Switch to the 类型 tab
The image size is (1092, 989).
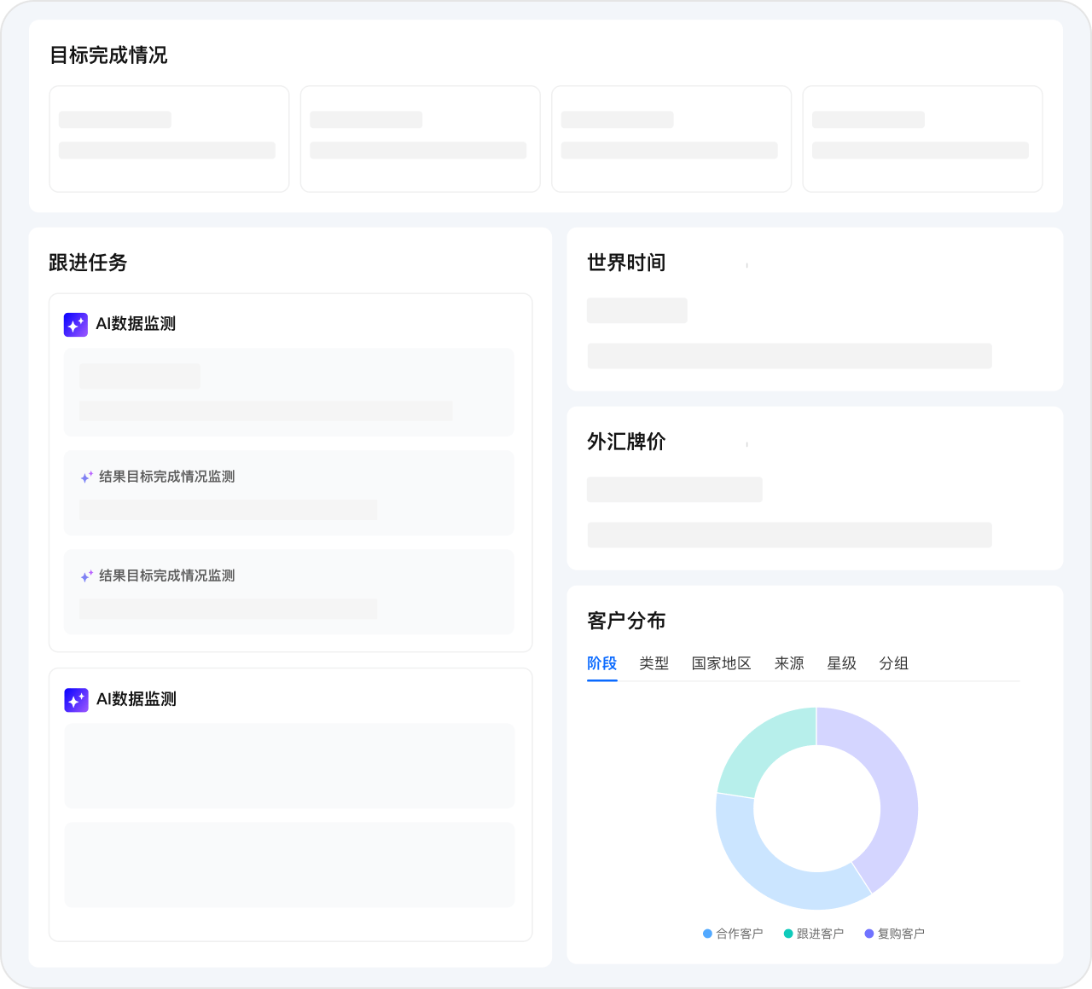(x=655, y=663)
